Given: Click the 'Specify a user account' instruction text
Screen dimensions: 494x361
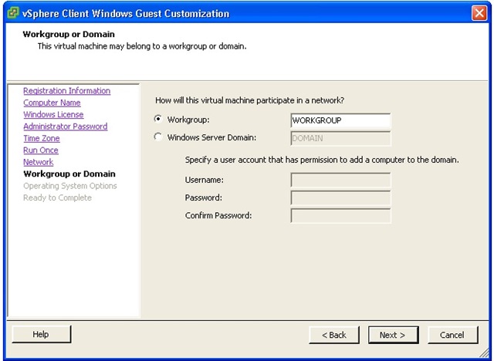Looking at the screenshot, I should pyautogui.click(x=322, y=160).
